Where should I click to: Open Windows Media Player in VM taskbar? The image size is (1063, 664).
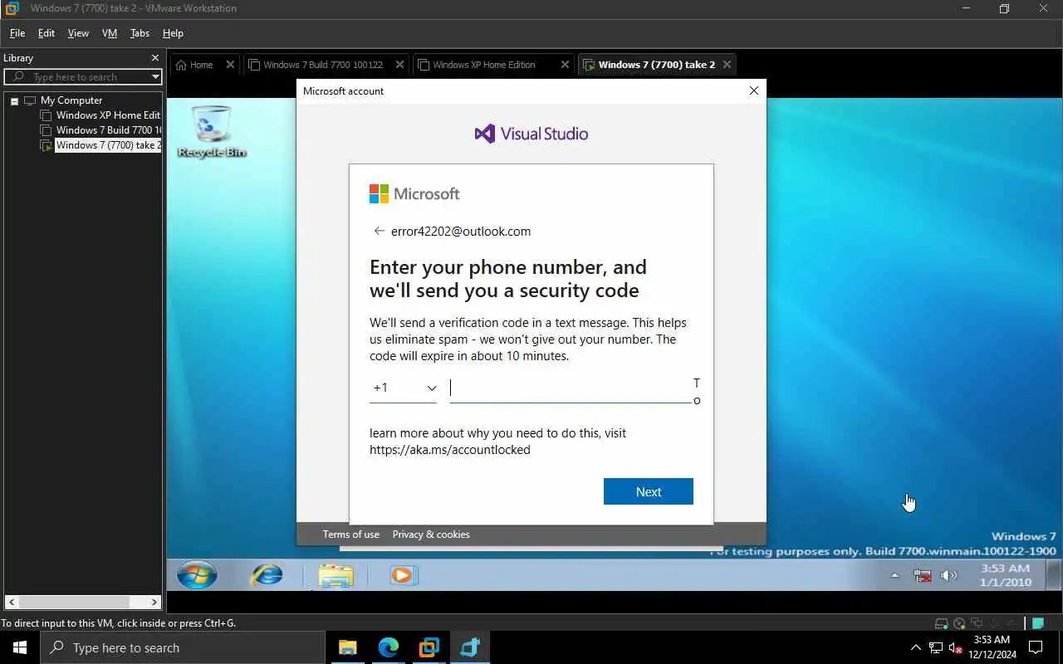402,574
